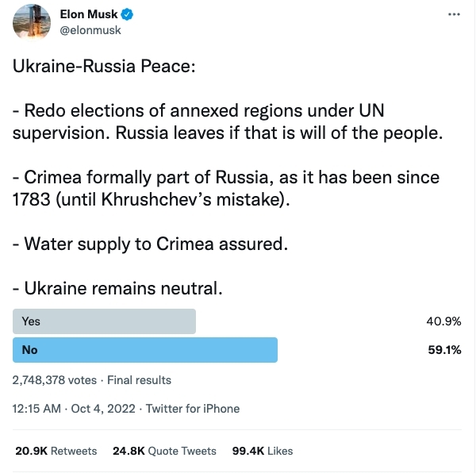Click the Twitter for iPhone source link
Screen dimensions: 476x473
192,409
